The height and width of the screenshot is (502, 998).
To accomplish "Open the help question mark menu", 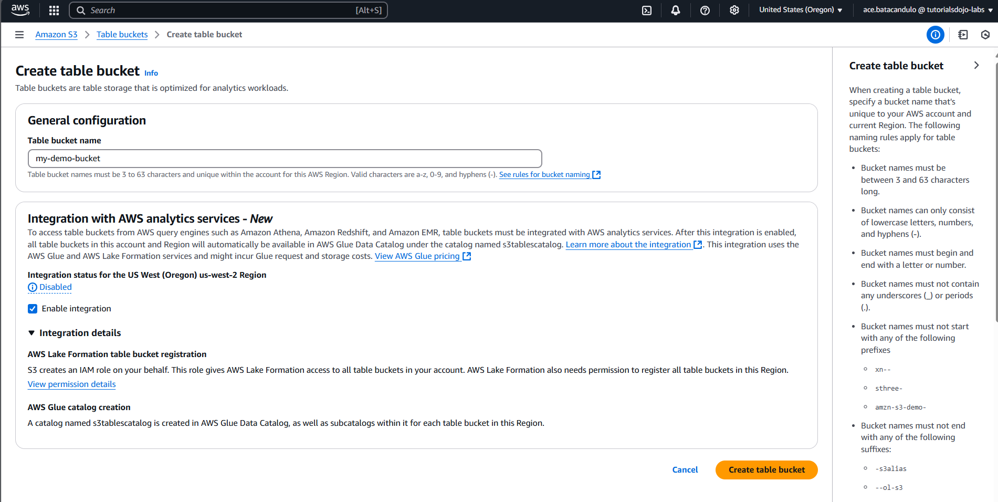I will pyautogui.click(x=705, y=11).
